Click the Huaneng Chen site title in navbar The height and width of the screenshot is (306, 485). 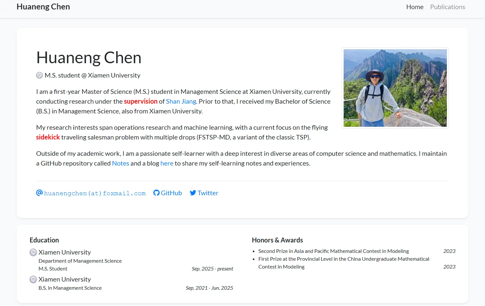pos(43,7)
